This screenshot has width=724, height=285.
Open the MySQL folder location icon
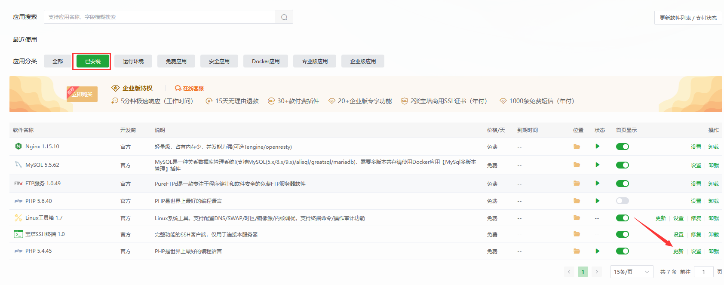[x=577, y=165]
